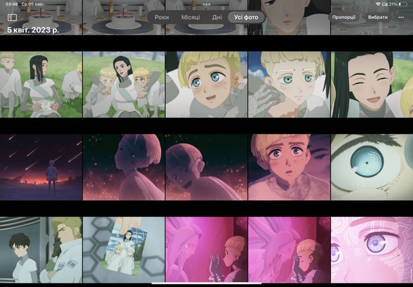Image resolution: width=413 pixels, height=287 pixels.
Task: Tap the Вибрати button
Action: [378, 18]
